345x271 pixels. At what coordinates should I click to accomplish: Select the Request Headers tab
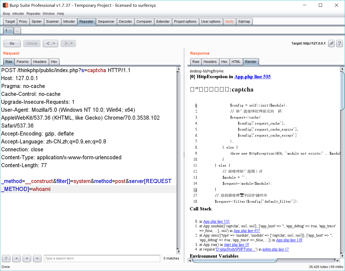pyautogui.click(x=40, y=62)
